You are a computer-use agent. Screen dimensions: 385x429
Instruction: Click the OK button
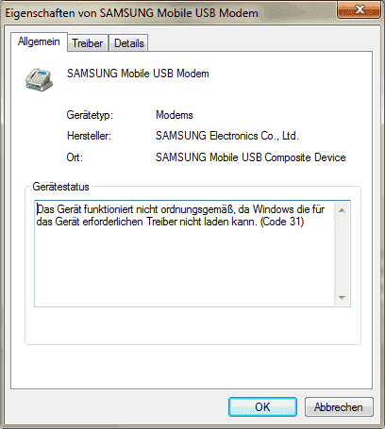tap(262, 407)
